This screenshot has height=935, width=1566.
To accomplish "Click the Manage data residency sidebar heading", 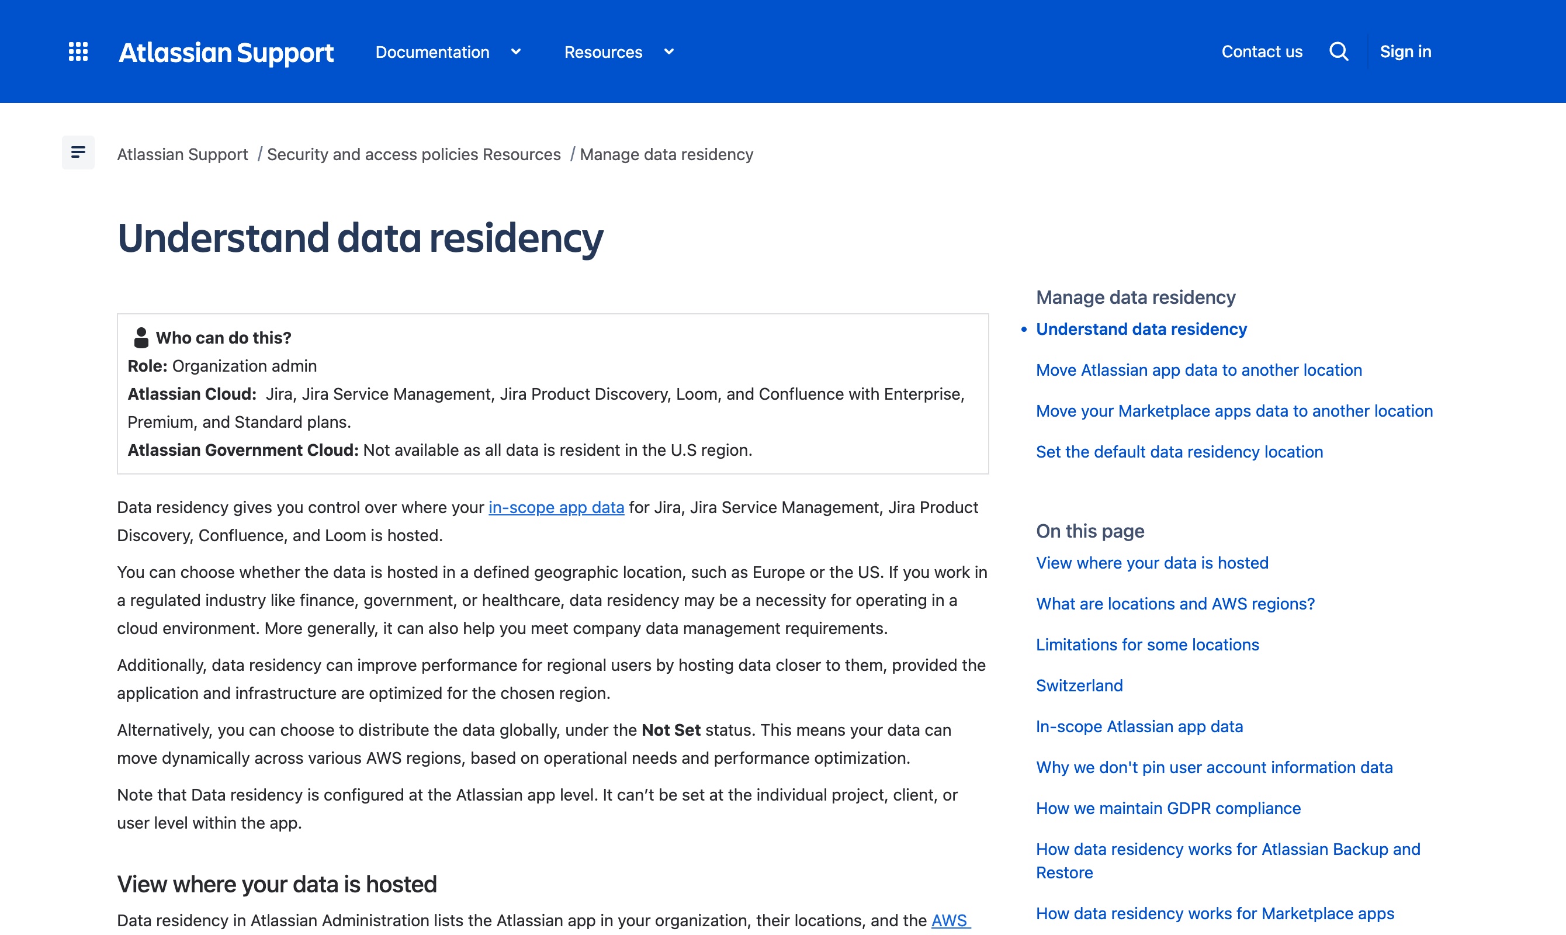I will pos(1135,297).
